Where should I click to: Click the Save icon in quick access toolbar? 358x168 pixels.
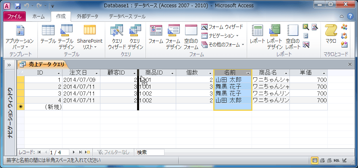click(18, 6)
